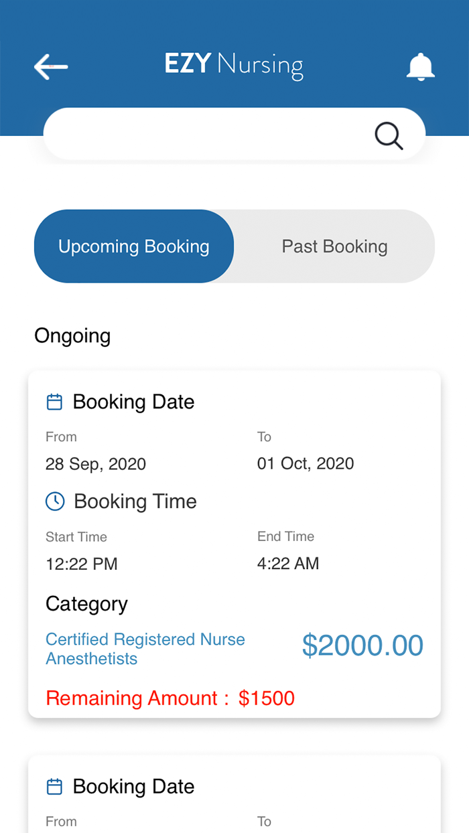469x833 pixels.
Task: Open the Certified Registered Nurse Anesthetists category link
Action: point(145,649)
